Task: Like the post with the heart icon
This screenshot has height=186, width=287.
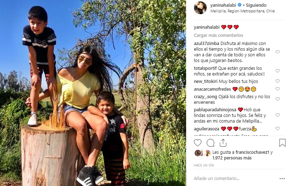Action: [x=198, y=143]
